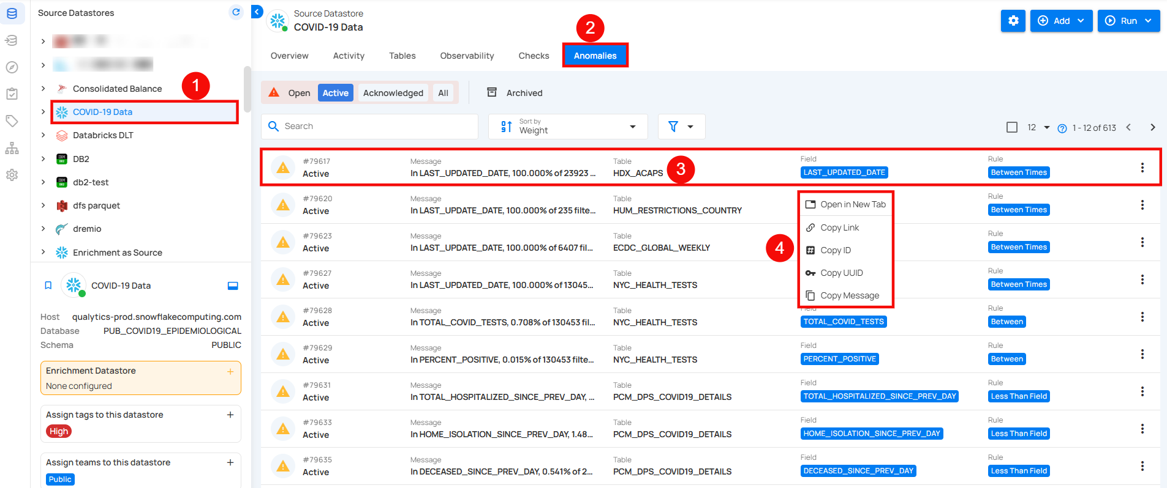This screenshot has width=1167, height=488.
Task: Click the tags icon in left sidebar
Action: point(12,121)
